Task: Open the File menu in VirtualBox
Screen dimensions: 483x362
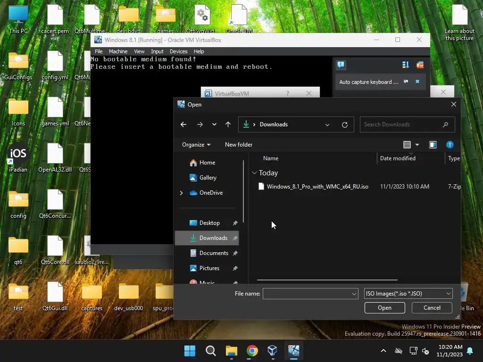Action: (99, 51)
